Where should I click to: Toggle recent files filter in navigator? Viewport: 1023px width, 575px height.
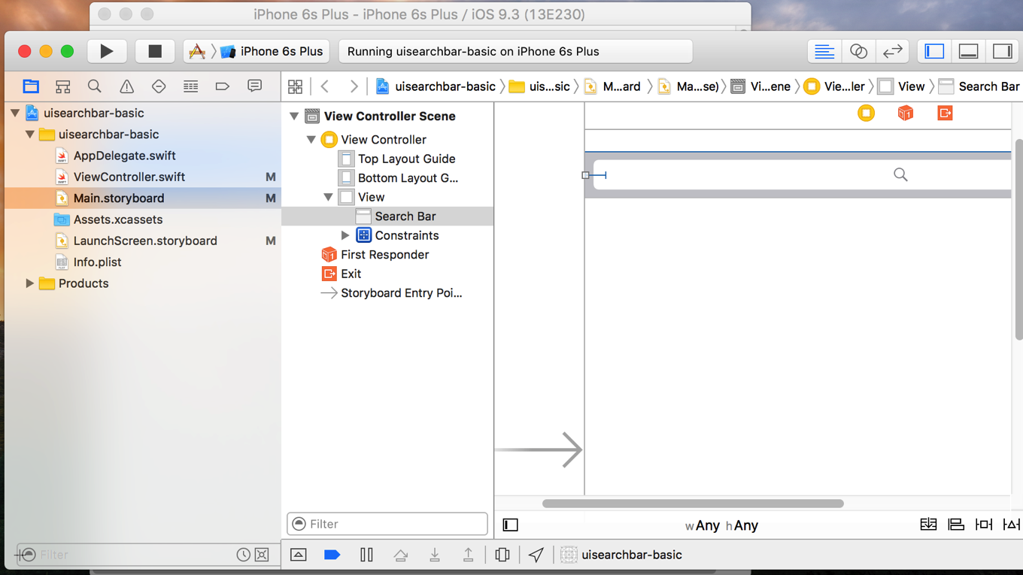pos(243,555)
